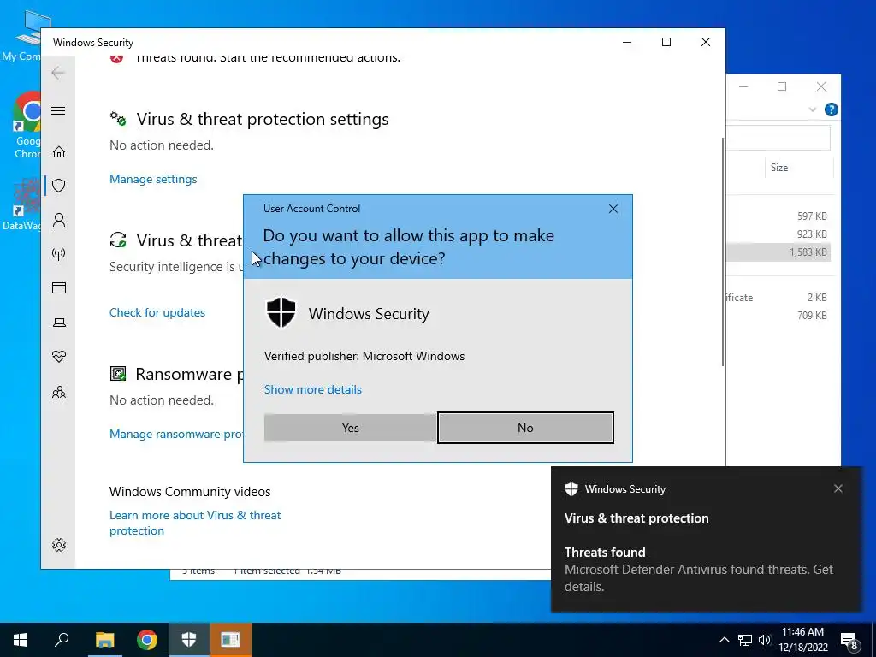Click Virus & threat protection settings heading
The width and height of the screenshot is (876, 657).
[263, 119]
